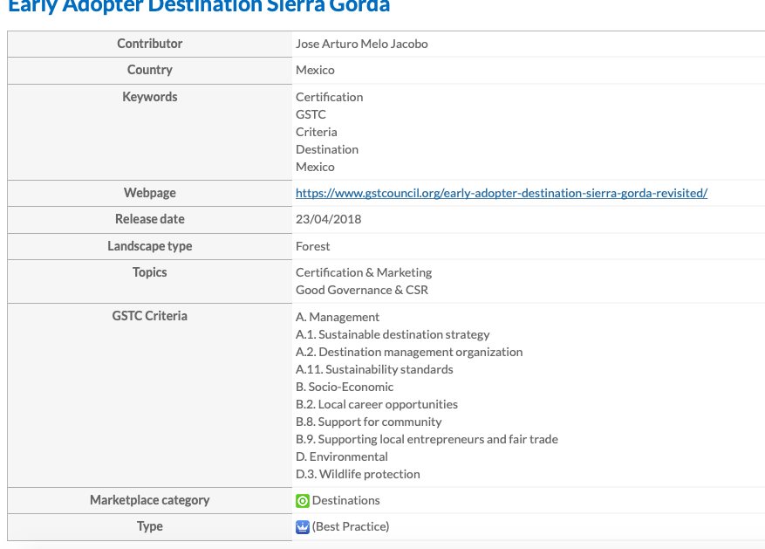Screen dimensions: 765x549
Task: Click the Marketplace category row label
Action: click(150, 501)
